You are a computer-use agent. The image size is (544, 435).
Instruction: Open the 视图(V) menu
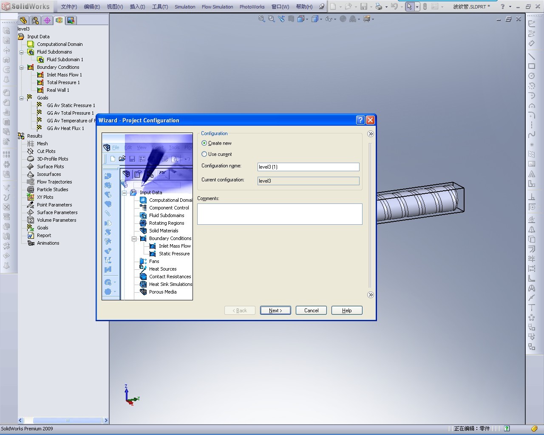click(115, 7)
